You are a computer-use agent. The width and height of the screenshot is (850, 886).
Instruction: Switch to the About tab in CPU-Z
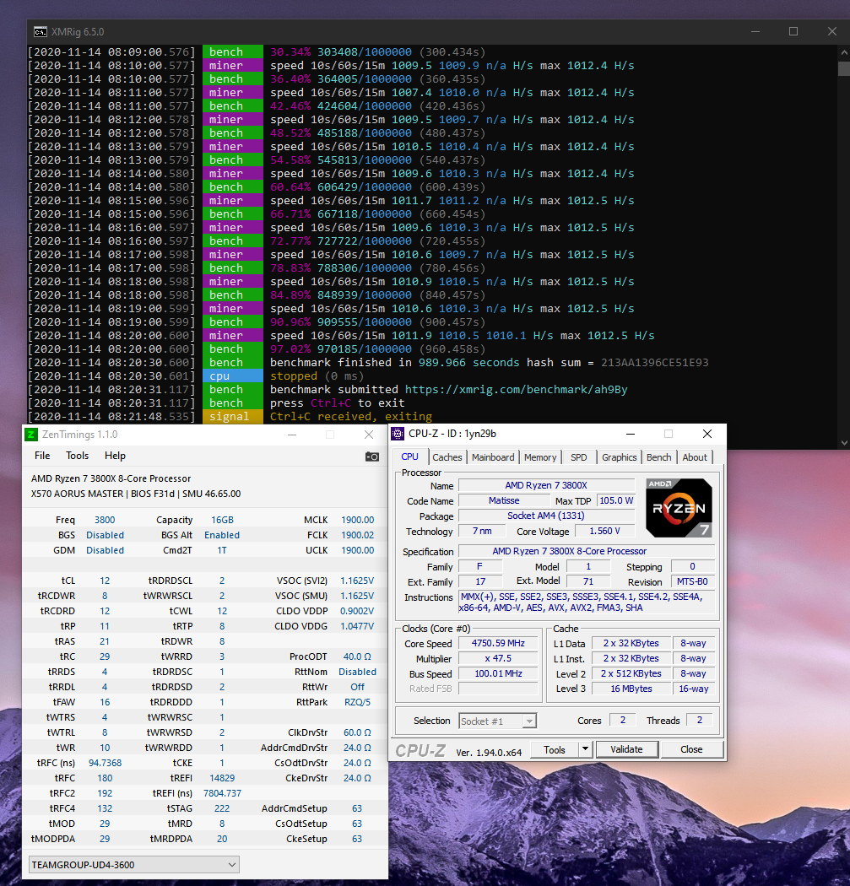(695, 457)
